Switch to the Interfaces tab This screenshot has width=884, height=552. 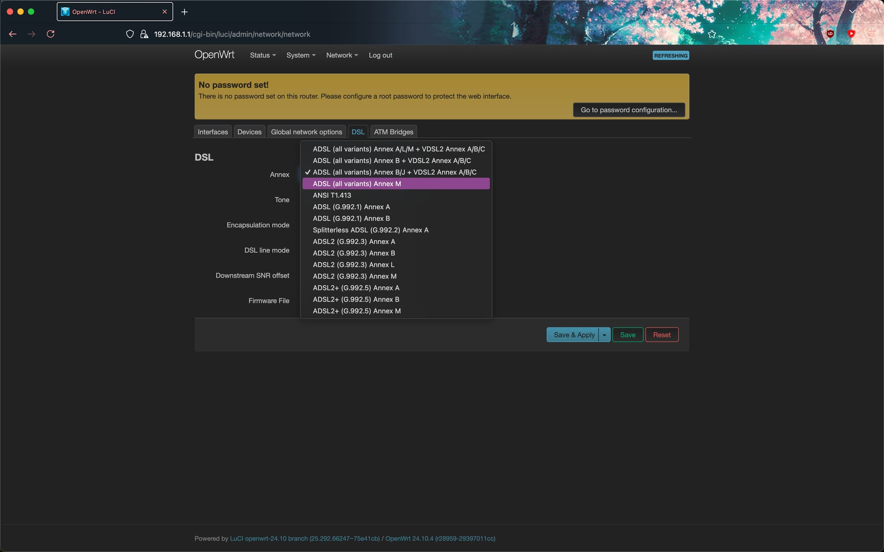pos(213,132)
